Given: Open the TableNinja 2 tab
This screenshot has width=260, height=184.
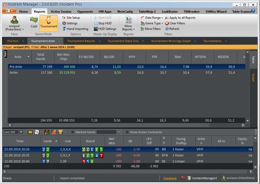Looking at the screenshot, I should 147,11.
